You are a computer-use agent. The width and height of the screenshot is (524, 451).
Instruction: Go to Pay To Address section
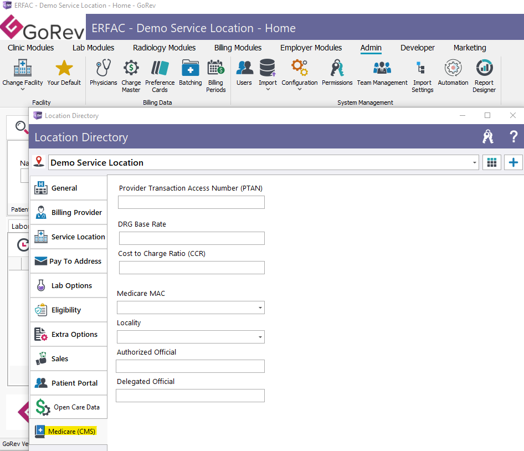tap(69, 261)
